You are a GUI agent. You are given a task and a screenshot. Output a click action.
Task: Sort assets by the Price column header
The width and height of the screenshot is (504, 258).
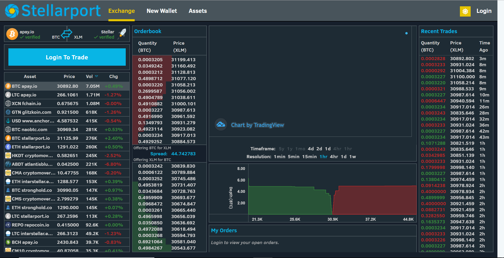coord(69,76)
